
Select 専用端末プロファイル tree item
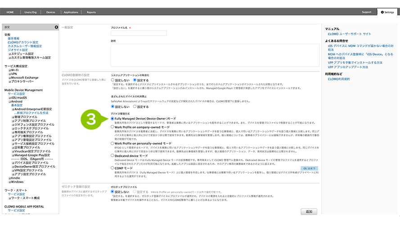click(29, 132)
